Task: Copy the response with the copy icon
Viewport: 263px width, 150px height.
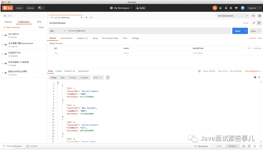Action: (x=255, y=77)
